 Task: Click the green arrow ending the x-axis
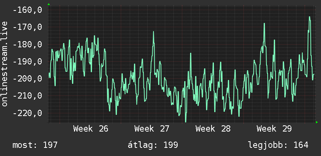coord(317,122)
